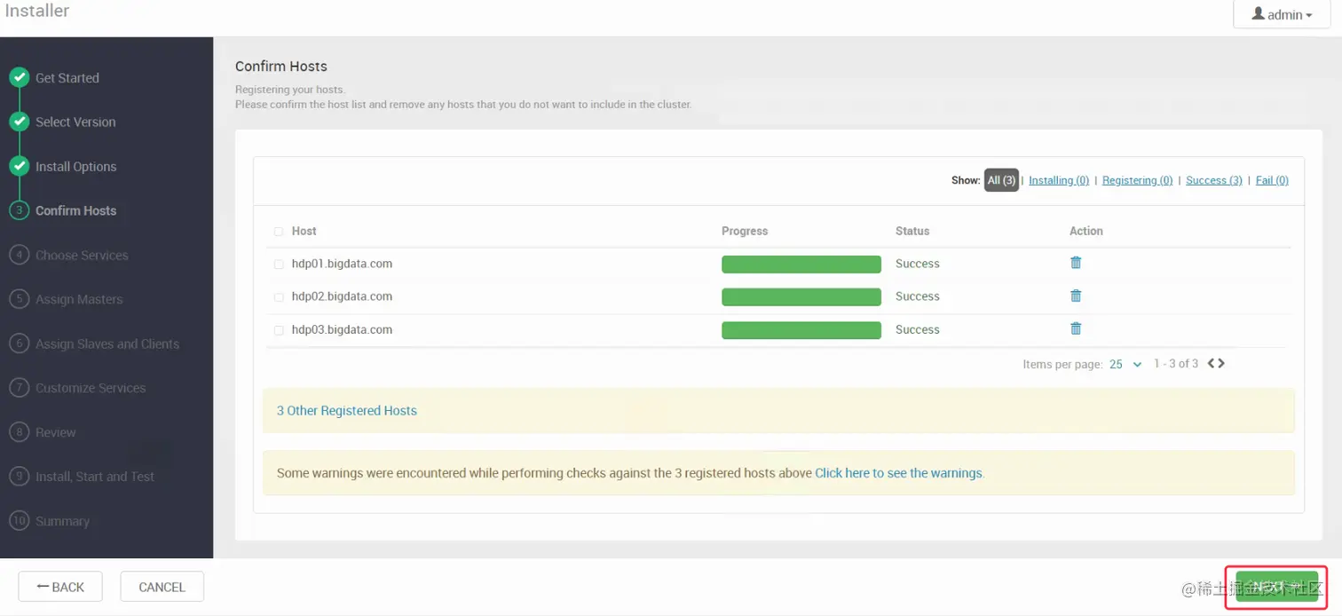Click step 7 circle for Customize Services
This screenshot has height=616, width=1342.
pyautogui.click(x=20, y=388)
